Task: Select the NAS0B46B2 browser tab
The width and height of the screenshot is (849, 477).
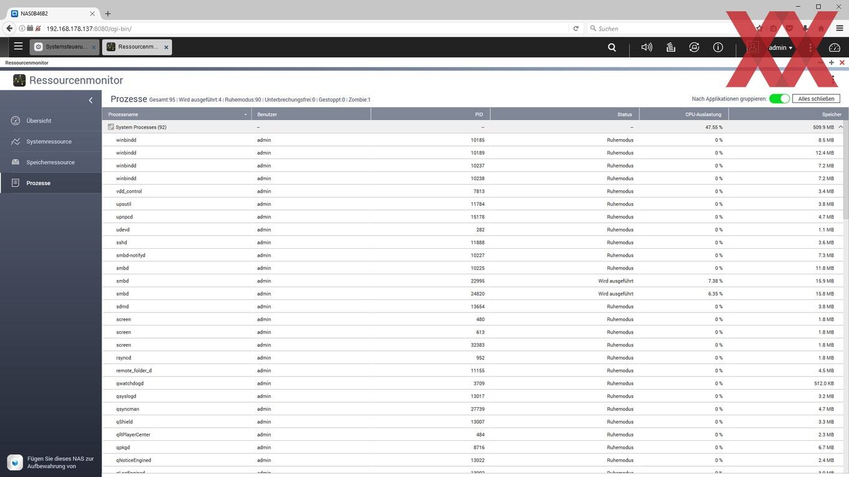Action: (x=52, y=13)
